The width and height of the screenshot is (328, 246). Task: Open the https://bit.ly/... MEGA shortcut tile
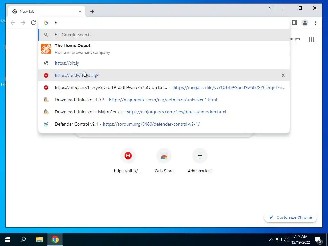pos(128,161)
